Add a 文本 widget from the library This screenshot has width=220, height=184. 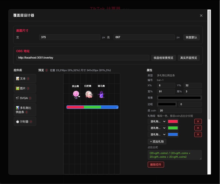click(25, 79)
